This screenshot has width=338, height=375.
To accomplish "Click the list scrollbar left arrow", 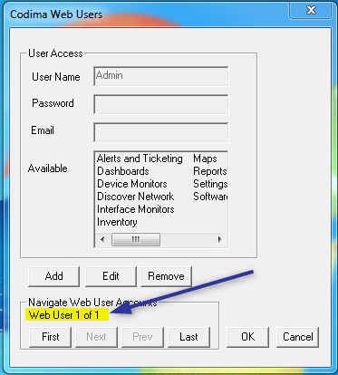I will coord(102,240).
